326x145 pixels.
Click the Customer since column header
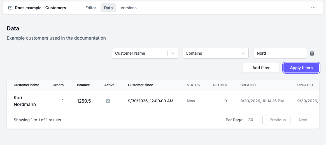pyautogui.click(x=140, y=85)
